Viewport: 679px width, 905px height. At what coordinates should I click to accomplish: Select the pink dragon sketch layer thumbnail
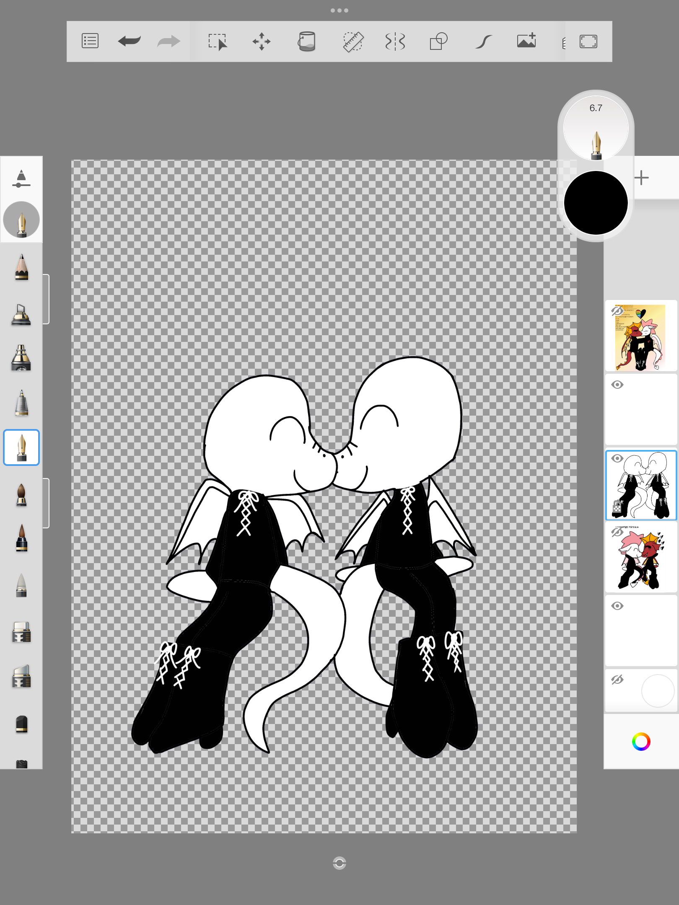[641, 557]
